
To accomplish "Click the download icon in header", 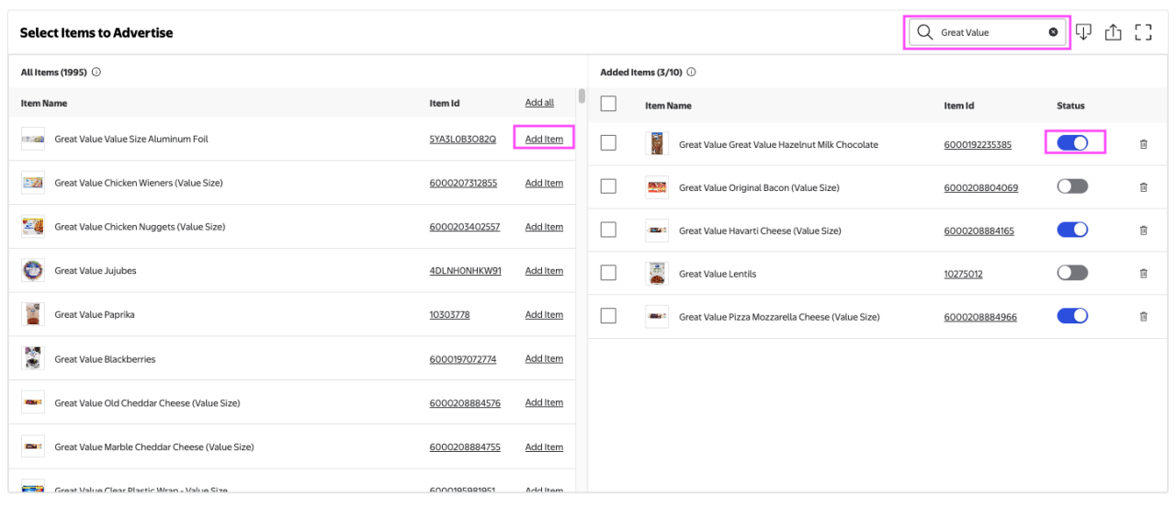I will [1083, 32].
